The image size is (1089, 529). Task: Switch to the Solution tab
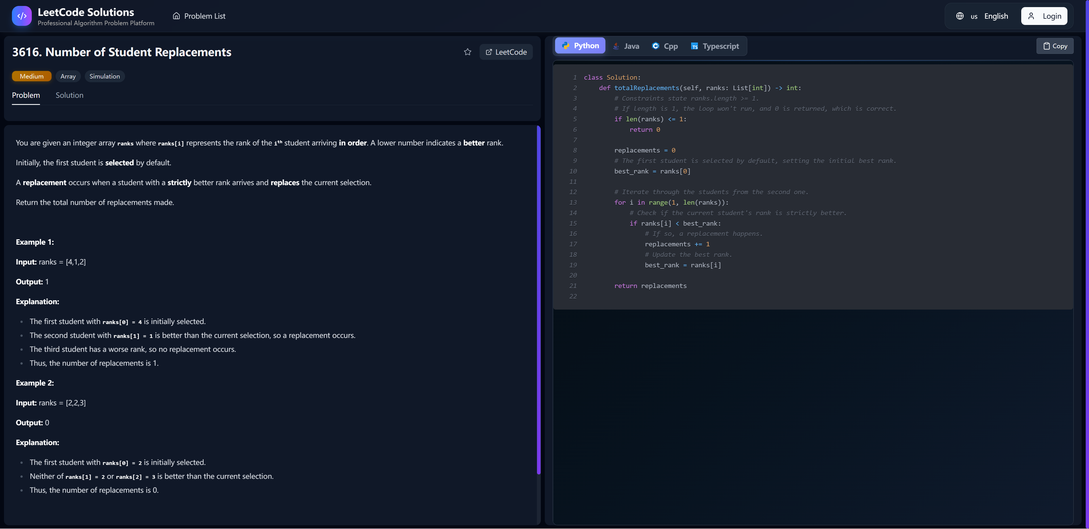(69, 96)
